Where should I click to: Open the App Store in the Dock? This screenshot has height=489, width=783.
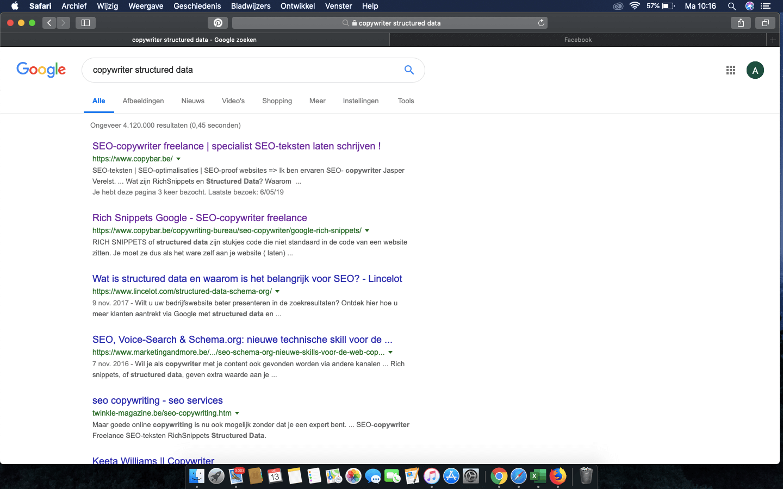point(451,477)
